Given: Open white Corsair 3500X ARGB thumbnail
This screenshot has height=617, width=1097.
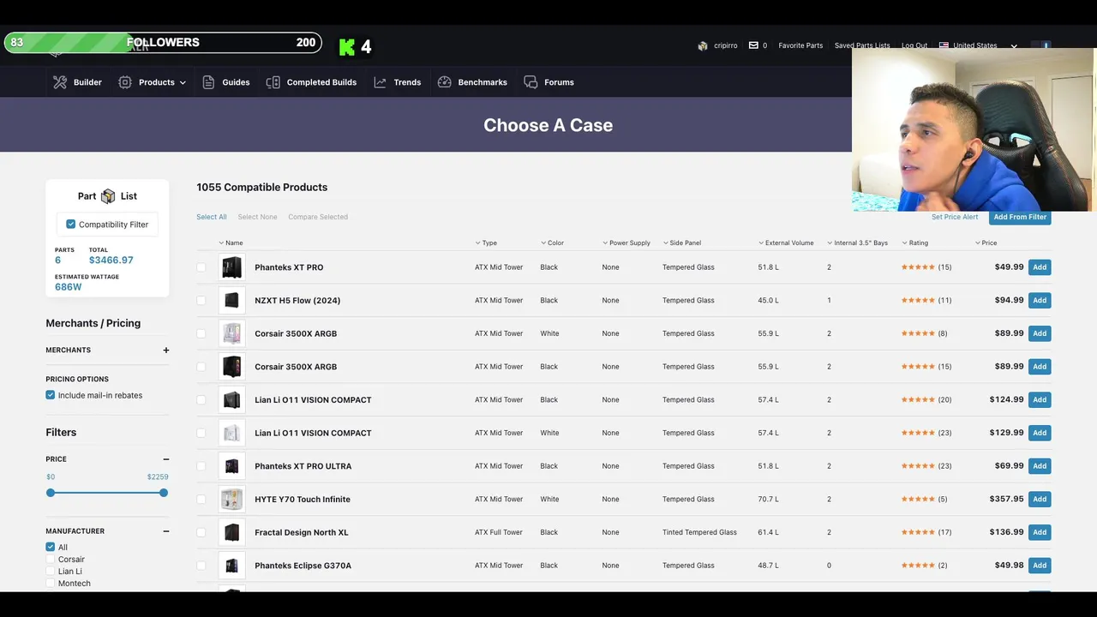Looking at the screenshot, I should coord(231,333).
